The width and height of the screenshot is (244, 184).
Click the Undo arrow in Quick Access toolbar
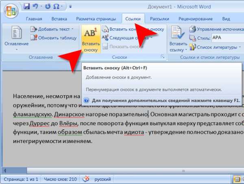[x=35, y=6]
